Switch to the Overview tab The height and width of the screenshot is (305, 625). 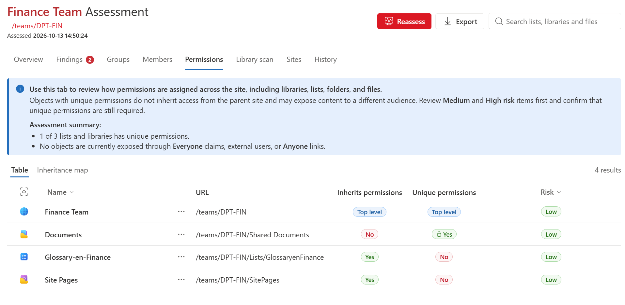point(28,60)
